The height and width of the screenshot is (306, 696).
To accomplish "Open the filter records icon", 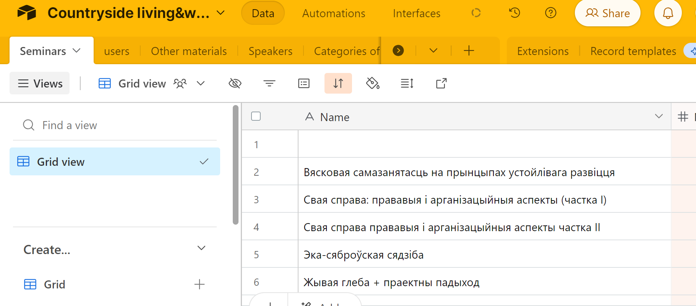I will (x=269, y=83).
